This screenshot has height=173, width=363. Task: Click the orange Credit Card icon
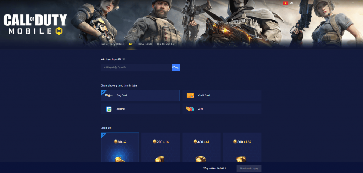coord(190,95)
